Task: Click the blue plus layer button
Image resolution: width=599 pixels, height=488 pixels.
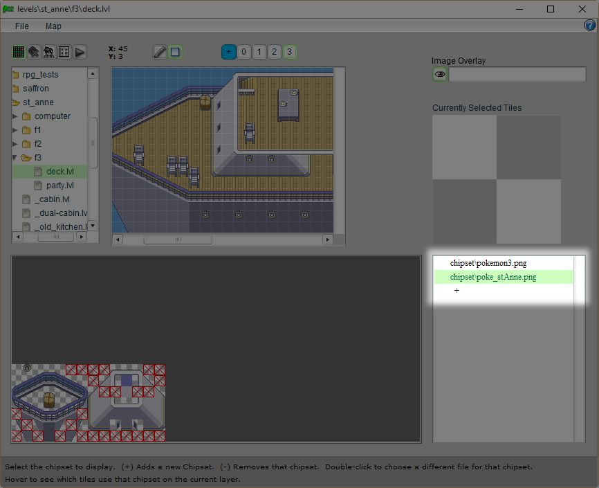Action: [x=228, y=52]
